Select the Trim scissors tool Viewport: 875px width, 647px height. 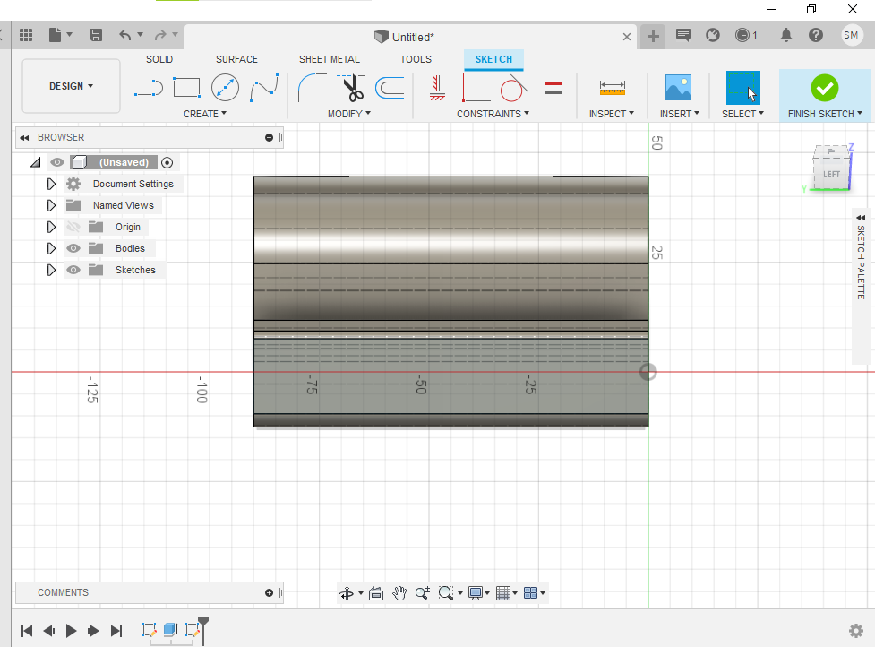[x=352, y=88]
